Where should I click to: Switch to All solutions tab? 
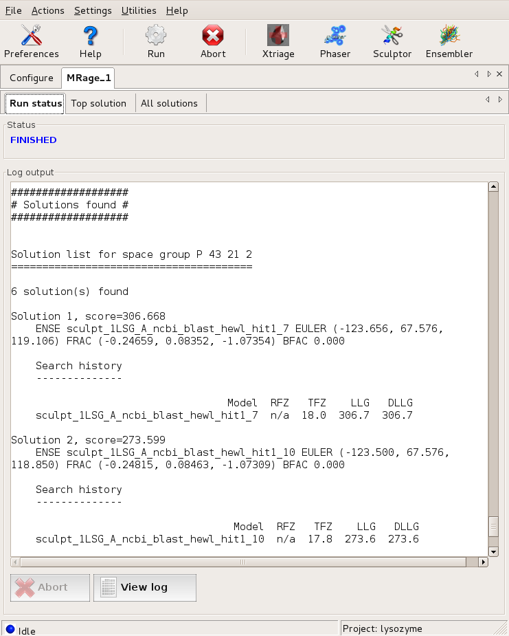169,103
